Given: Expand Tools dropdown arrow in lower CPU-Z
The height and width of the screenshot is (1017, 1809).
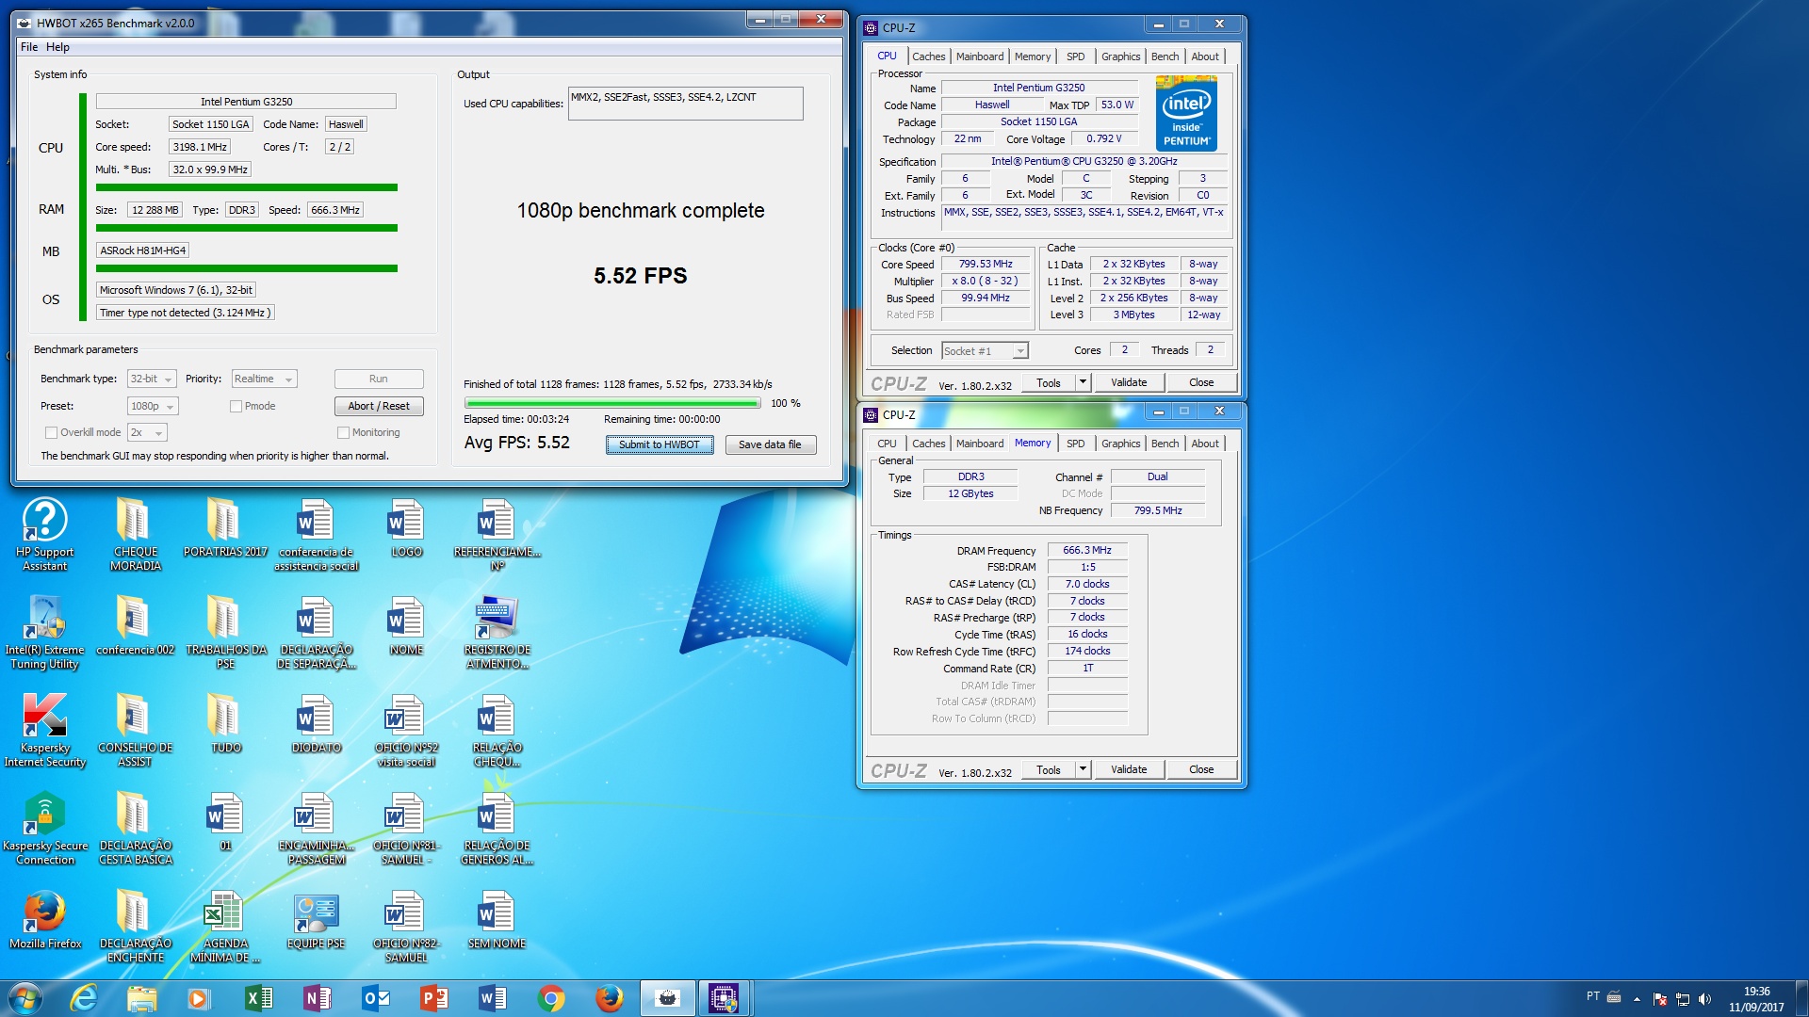Looking at the screenshot, I should (x=1083, y=769).
